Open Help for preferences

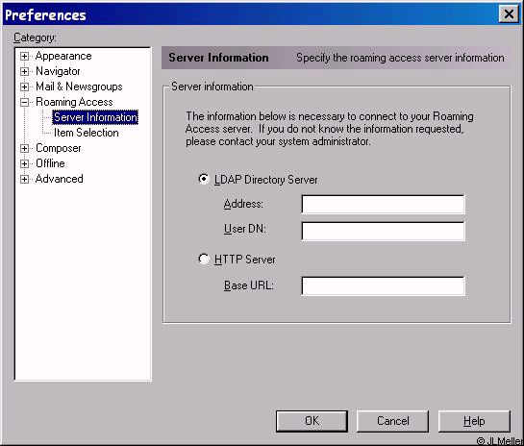point(474,421)
